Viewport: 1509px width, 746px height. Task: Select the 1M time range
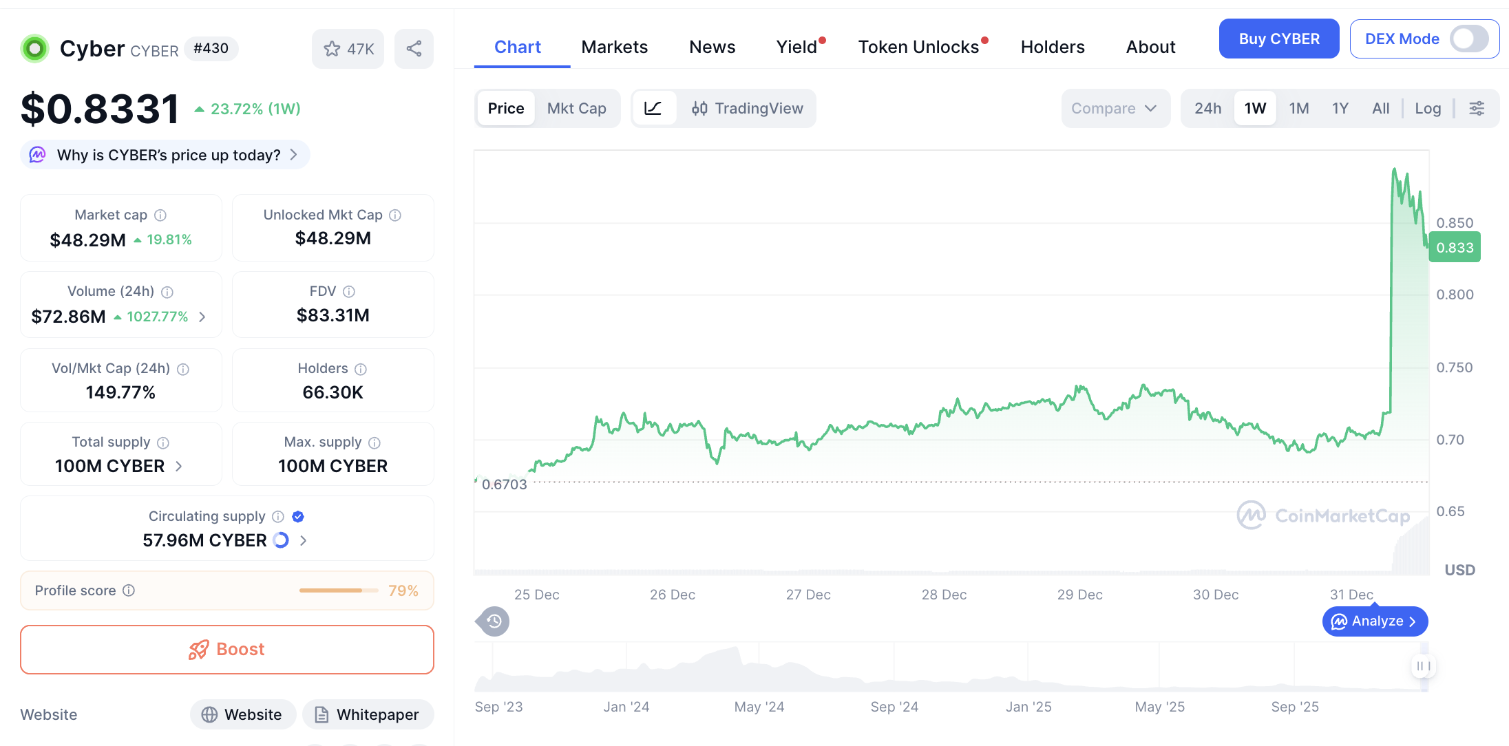pyautogui.click(x=1298, y=108)
